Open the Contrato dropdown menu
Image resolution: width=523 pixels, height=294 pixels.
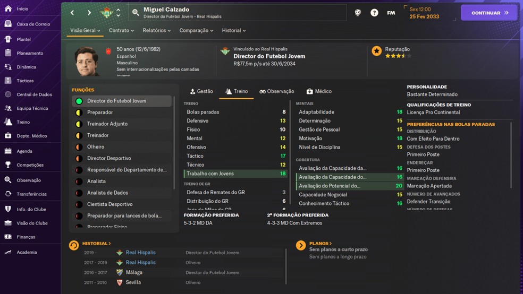[x=121, y=31]
